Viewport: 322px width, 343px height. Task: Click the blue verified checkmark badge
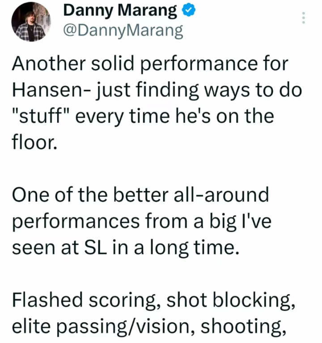(x=189, y=10)
